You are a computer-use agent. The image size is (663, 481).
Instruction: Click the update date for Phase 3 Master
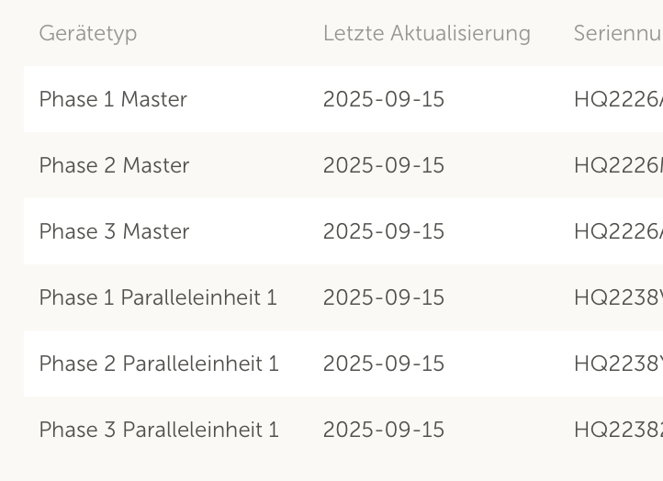click(x=384, y=231)
